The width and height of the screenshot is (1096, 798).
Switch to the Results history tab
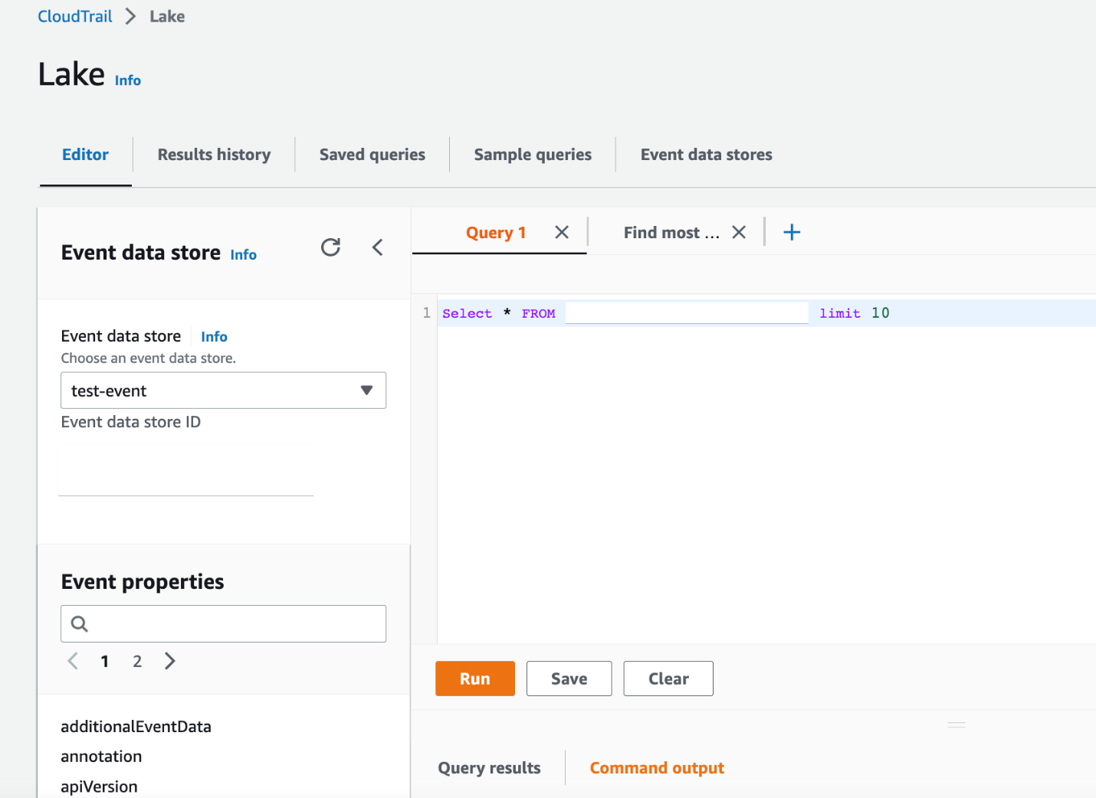(x=214, y=154)
